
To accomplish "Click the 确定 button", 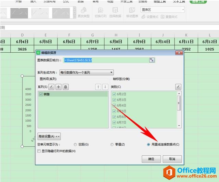I will [151, 159].
